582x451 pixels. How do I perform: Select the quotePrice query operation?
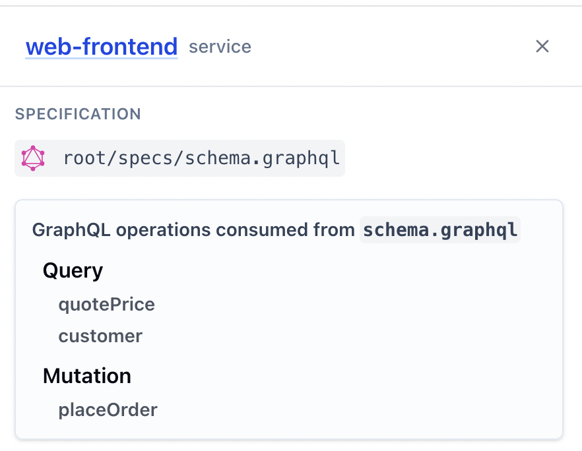click(x=106, y=305)
